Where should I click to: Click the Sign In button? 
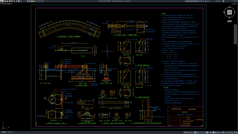(x=208, y=1)
